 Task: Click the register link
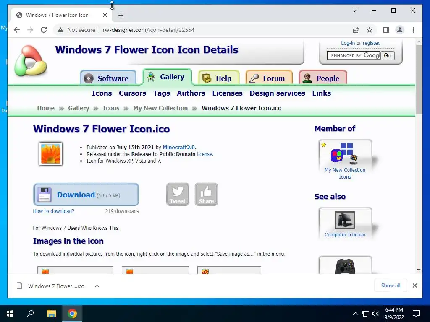point(371,43)
